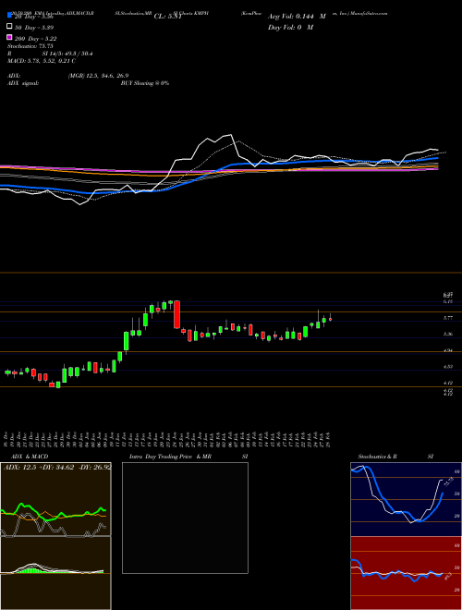Click the white 50 Day legend swatch
The width and height of the screenshot is (462, 610).
click(x=10, y=27)
